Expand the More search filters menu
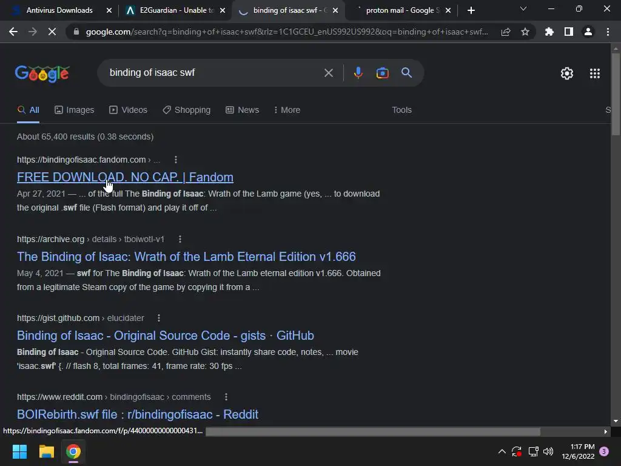Image resolution: width=621 pixels, height=466 pixels. 287,110
